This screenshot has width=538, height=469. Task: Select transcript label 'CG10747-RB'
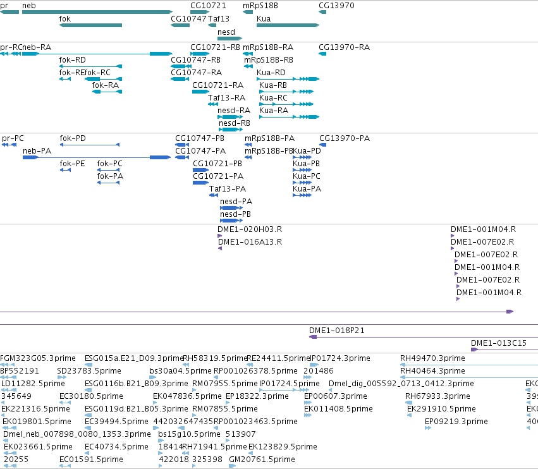(195, 59)
